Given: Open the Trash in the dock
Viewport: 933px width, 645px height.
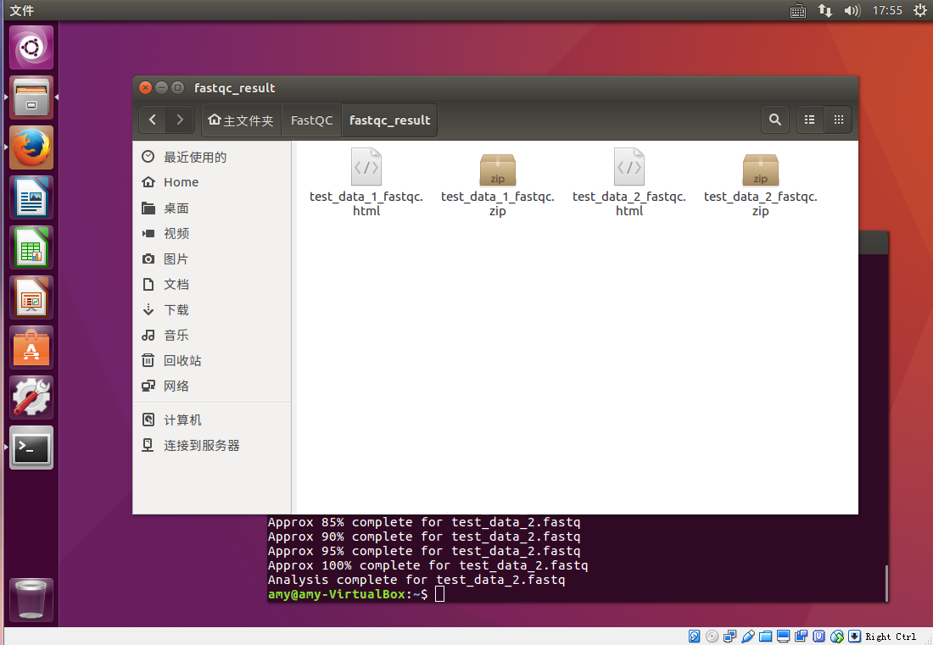Looking at the screenshot, I should [x=31, y=598].
